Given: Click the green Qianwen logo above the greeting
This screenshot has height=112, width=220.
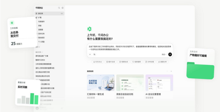Looking at the screenshot, I should (89, 29).
